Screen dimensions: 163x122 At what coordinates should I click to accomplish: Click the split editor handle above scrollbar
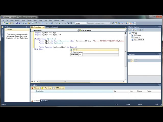click(126, 33)
